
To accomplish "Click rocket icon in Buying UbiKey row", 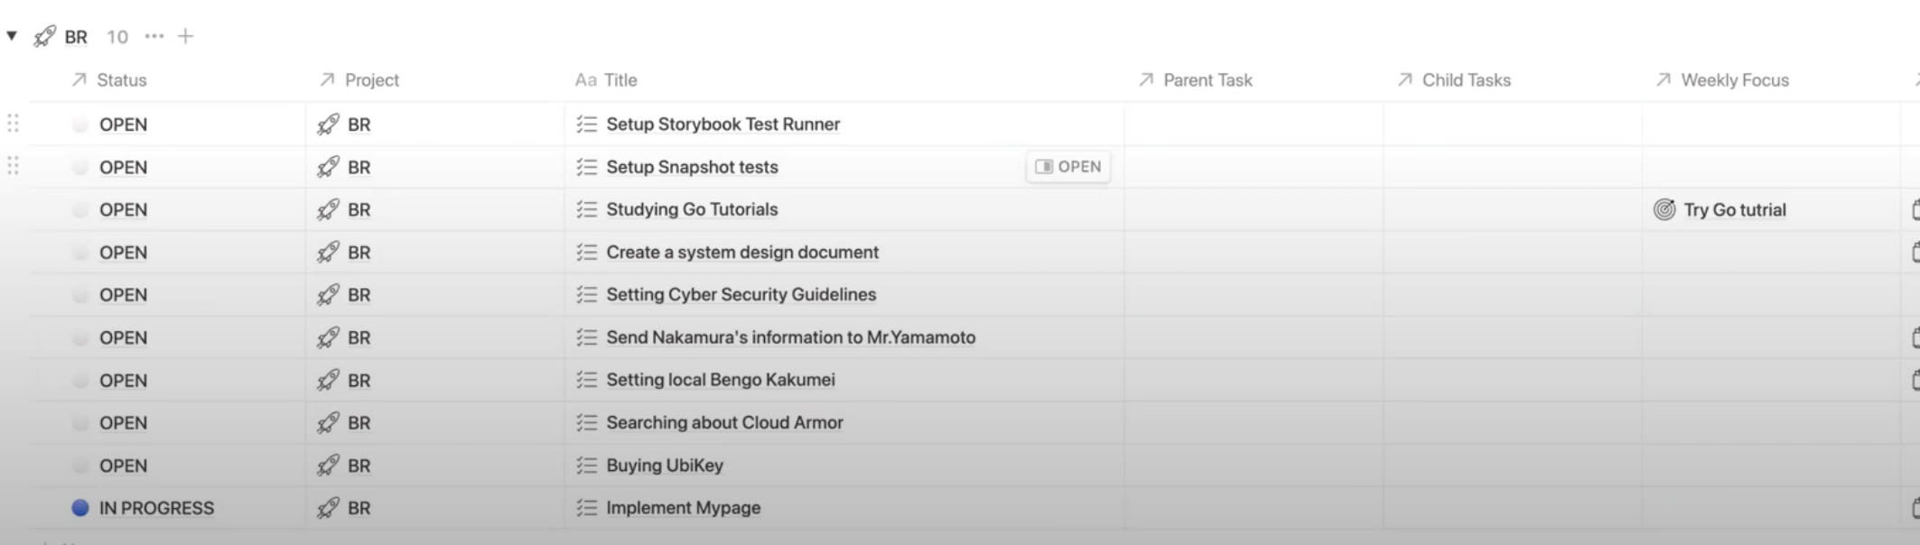I will (x=329, y=466).
